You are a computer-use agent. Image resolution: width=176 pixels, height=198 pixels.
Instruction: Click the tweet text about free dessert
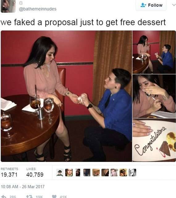pyautogui.click(x=83, y=22)
